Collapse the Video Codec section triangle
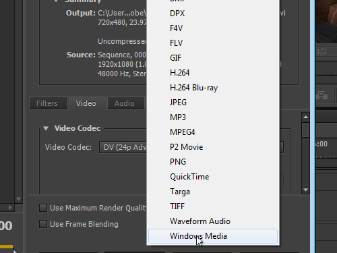 click(x=46, y=128)
